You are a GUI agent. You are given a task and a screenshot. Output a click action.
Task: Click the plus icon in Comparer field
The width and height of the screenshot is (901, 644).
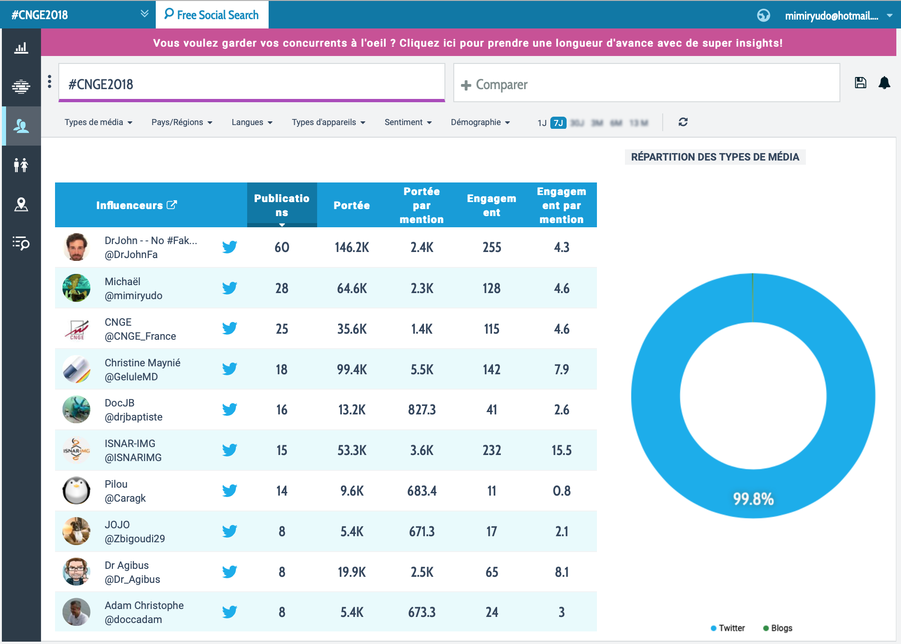tap(466, 85)
